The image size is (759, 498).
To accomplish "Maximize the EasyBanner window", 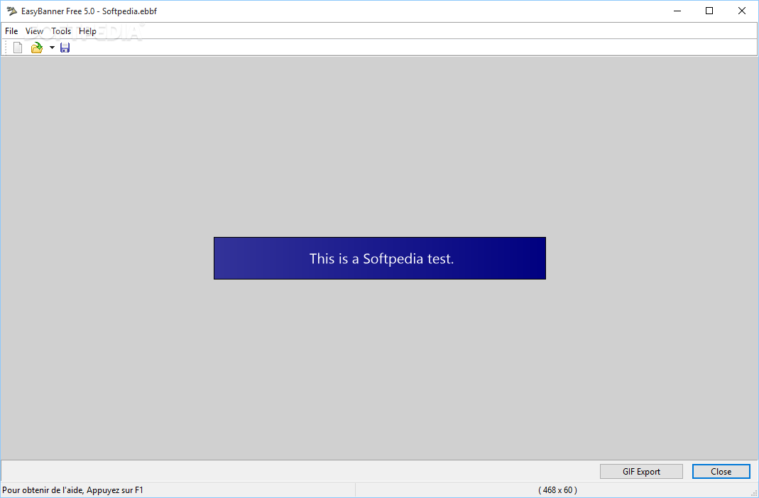I will point(709,11).
